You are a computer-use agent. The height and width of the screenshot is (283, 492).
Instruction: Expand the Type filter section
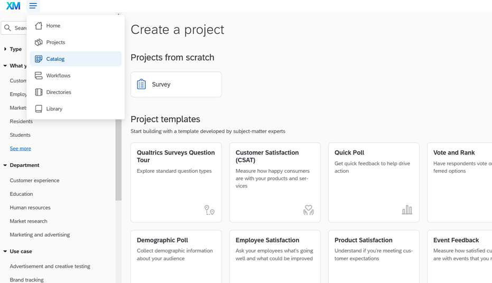pyautogui.click(x=5, y=49)
